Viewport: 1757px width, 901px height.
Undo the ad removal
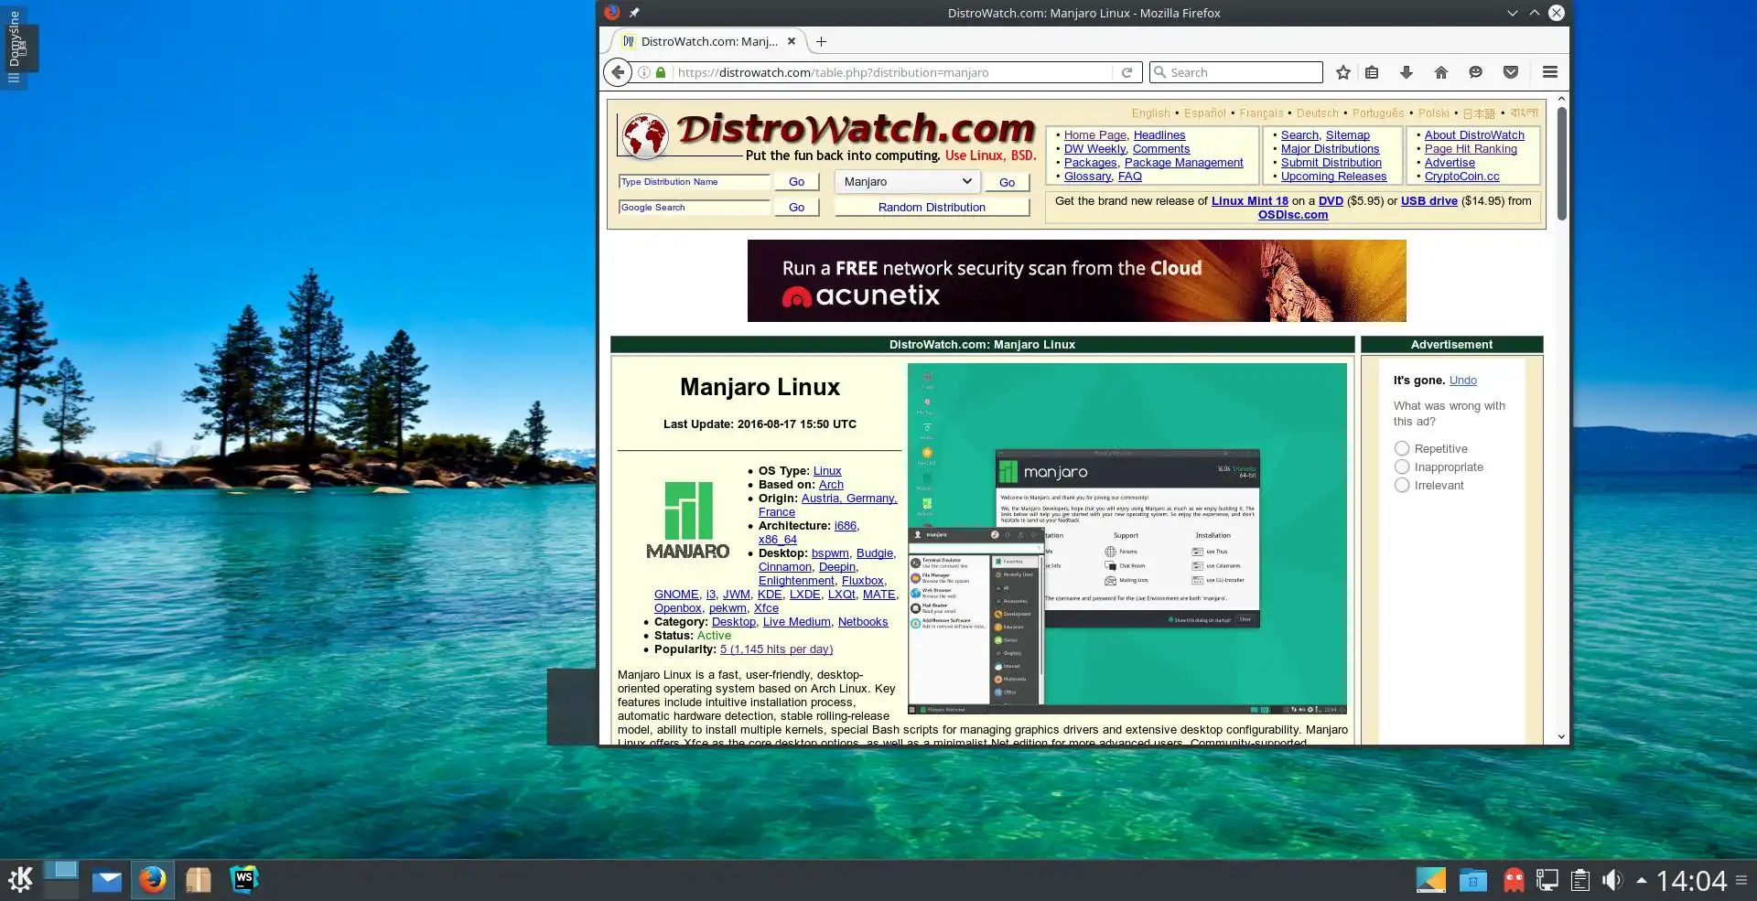point(1462,381)
